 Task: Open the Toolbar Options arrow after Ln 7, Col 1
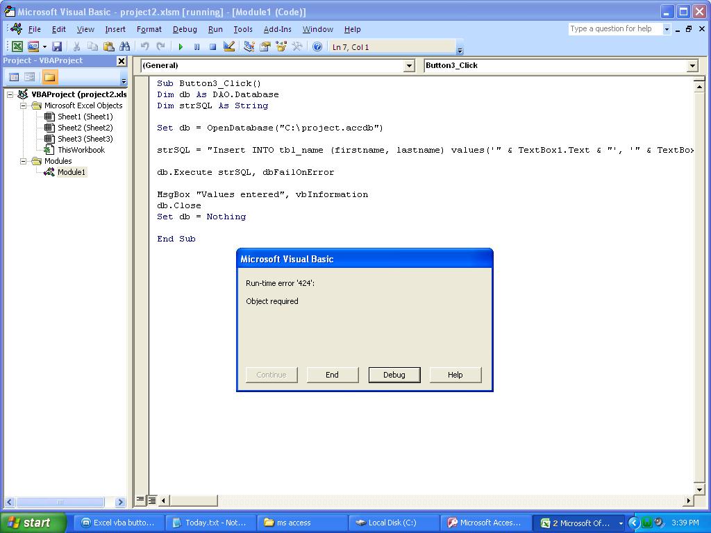click(460, 50)
